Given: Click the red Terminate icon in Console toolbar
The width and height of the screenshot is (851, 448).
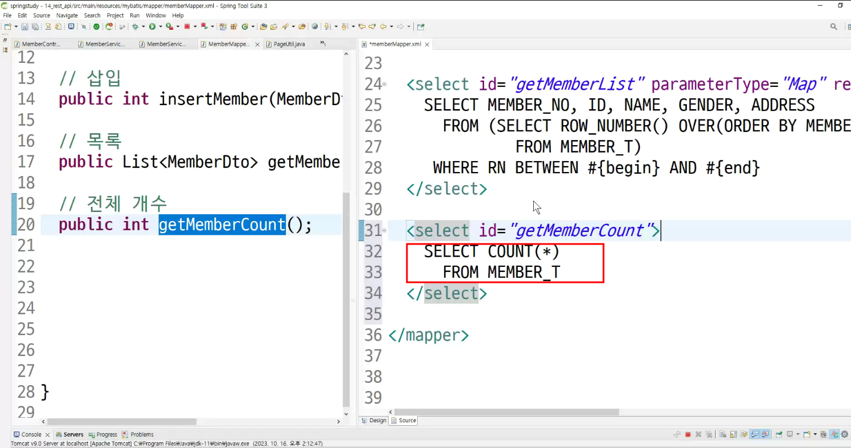Looking at the screenshot, I should (x=688, y=434).
